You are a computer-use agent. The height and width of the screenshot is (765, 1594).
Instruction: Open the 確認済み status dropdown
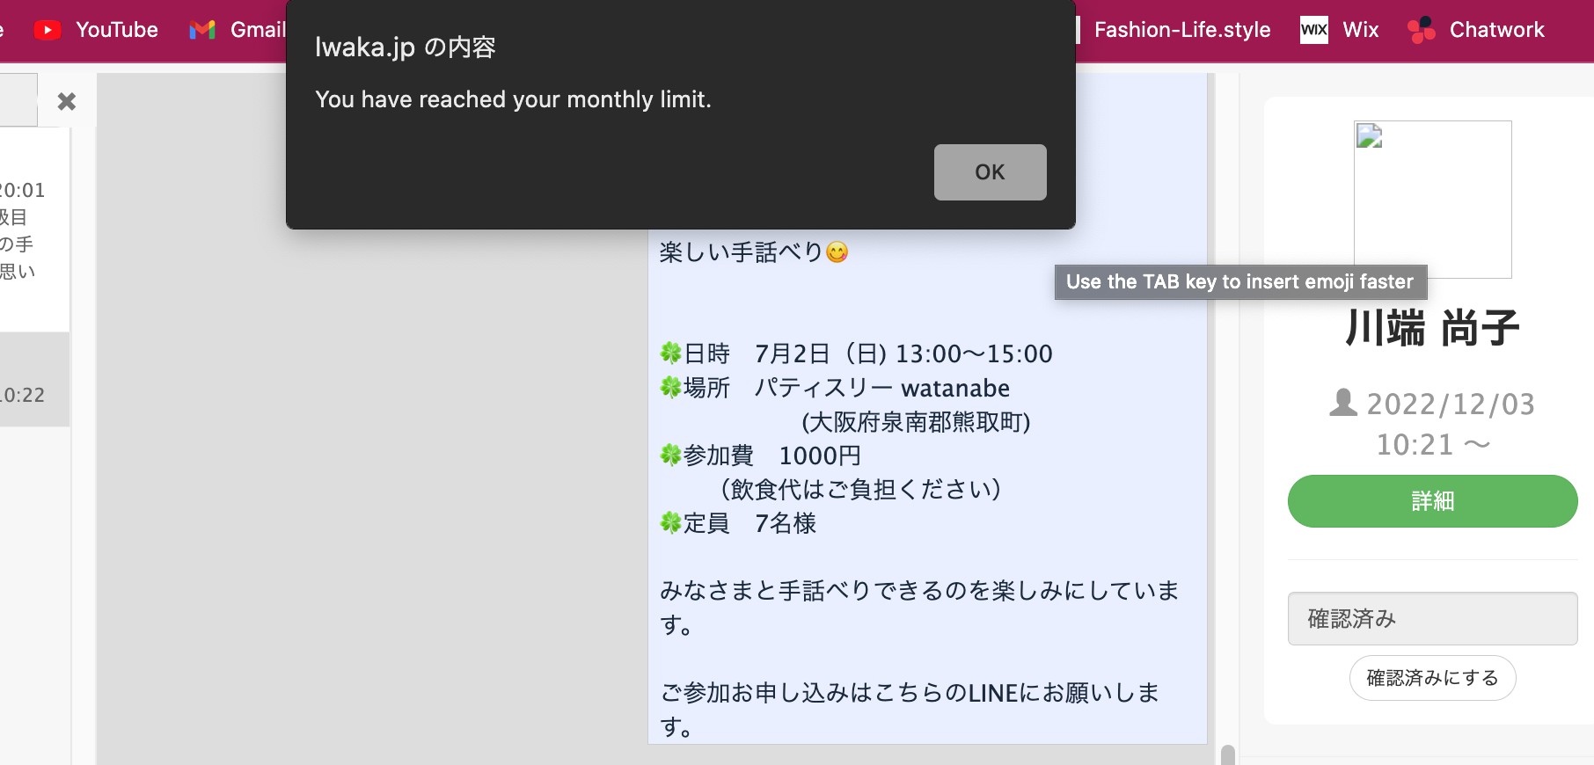[1432, 618]
